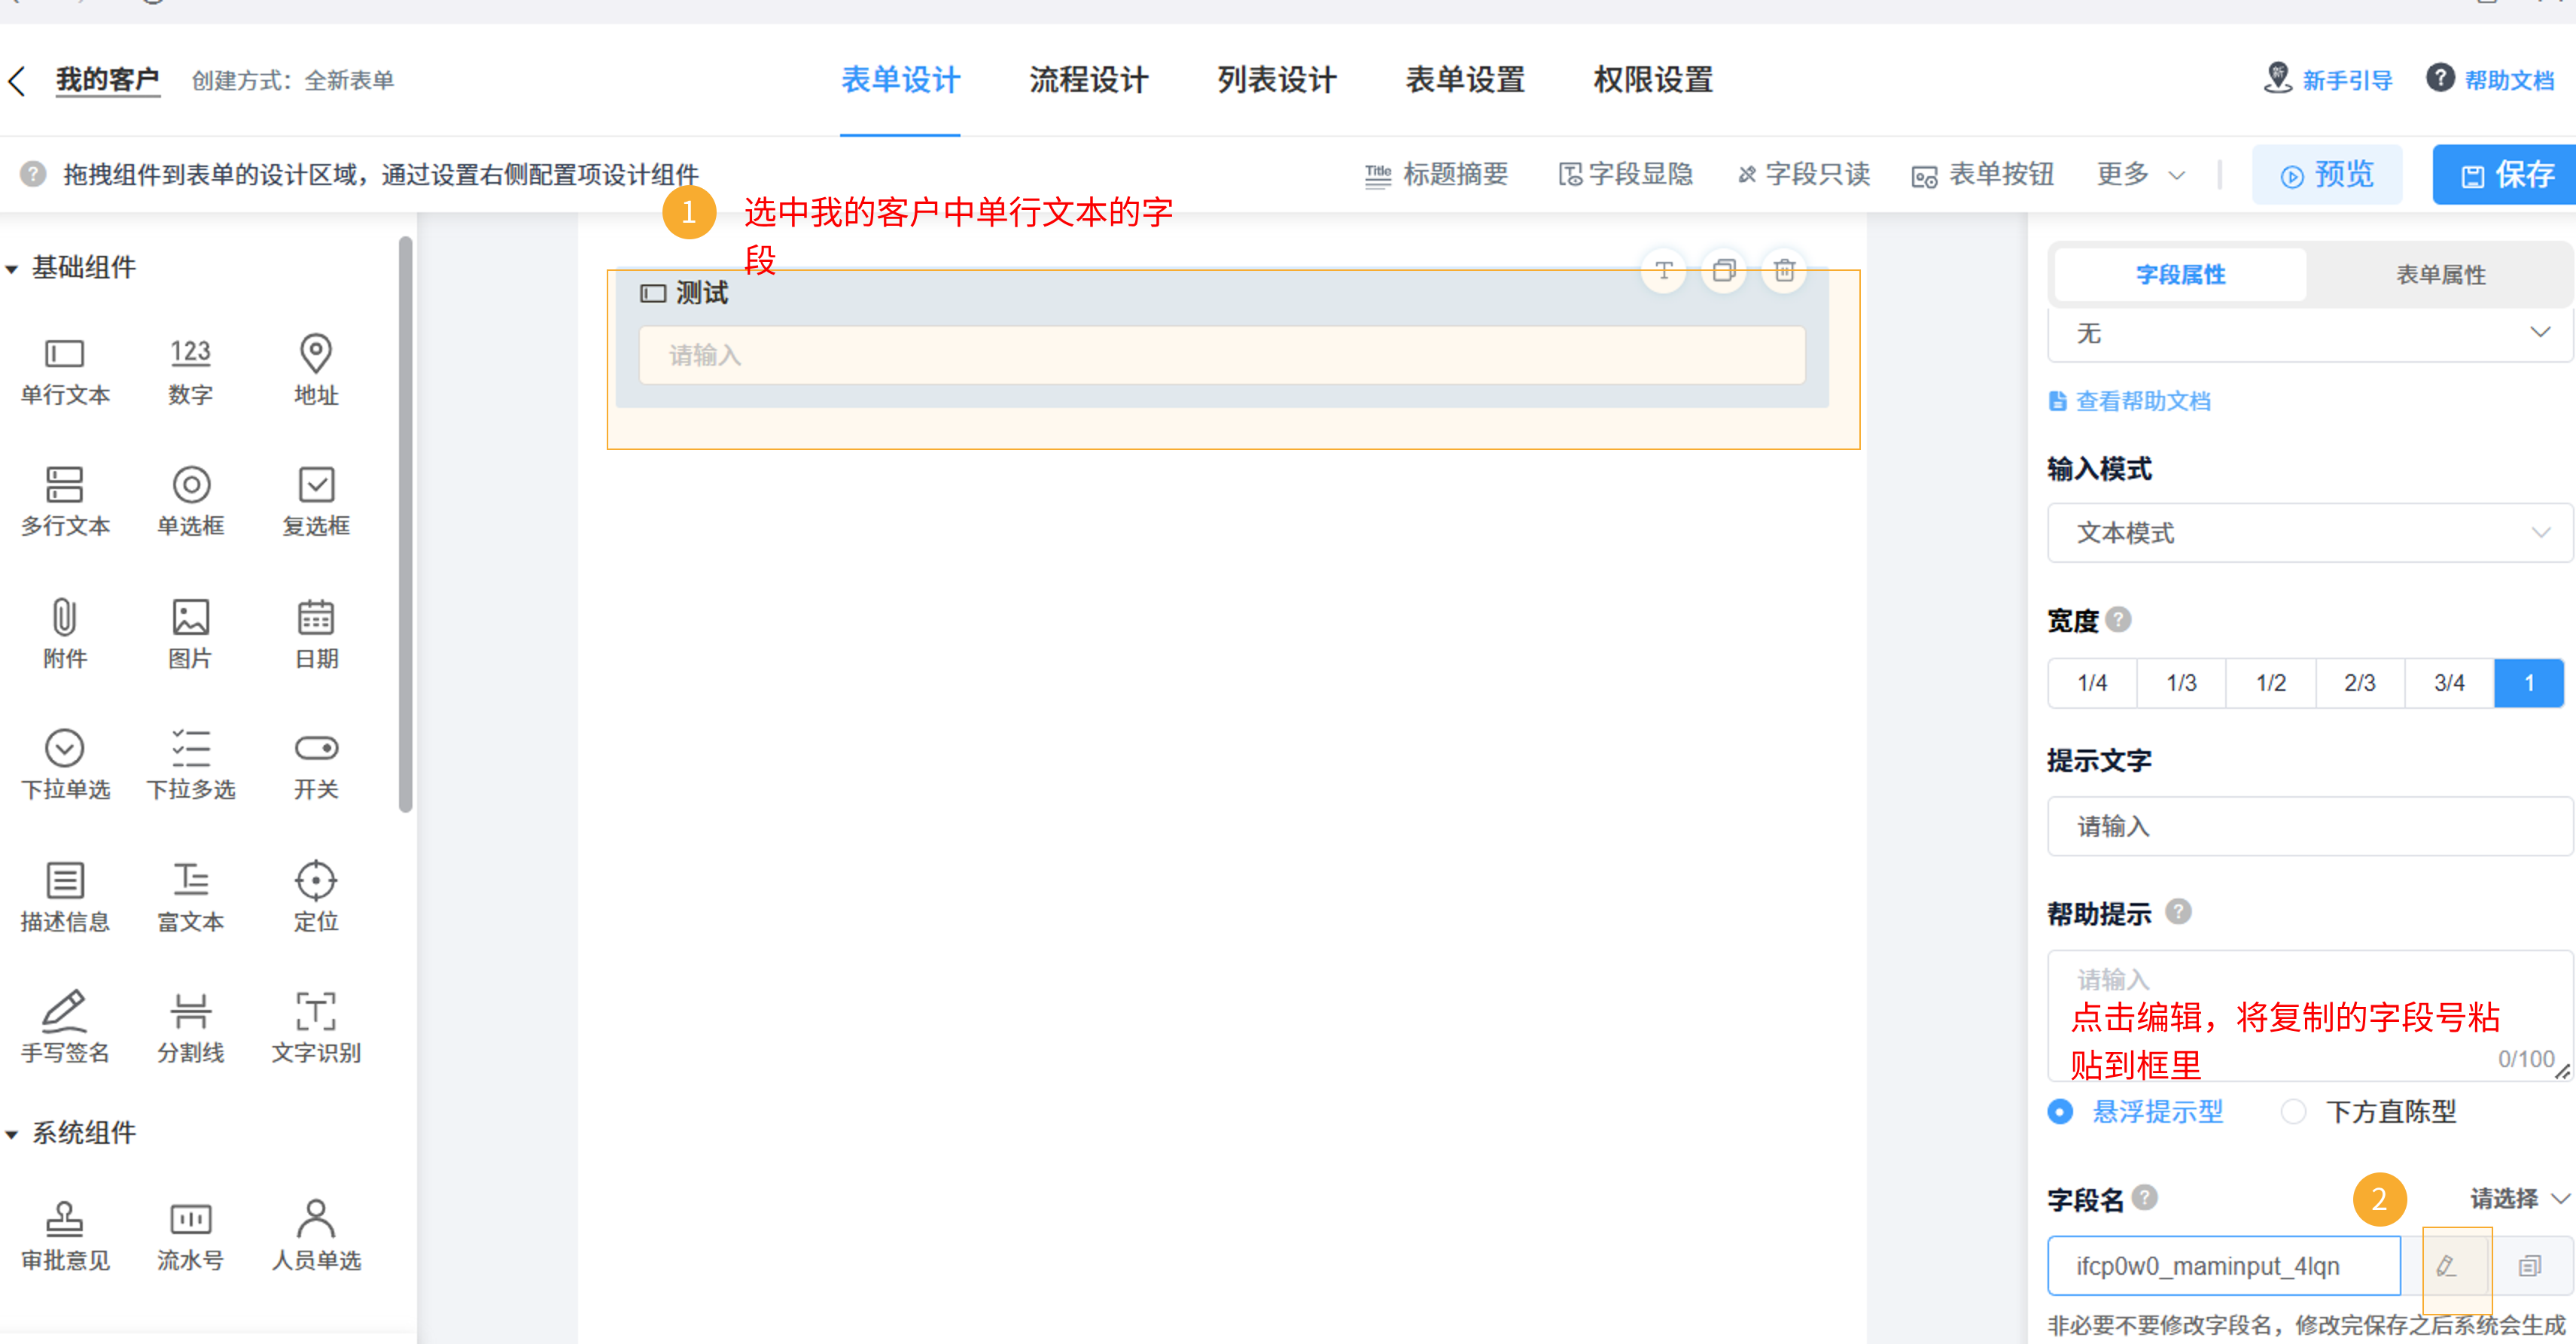Set width to 3/4
Image resolution: width=2576 pixels, height=1344 pixels.
pyautogui.click(x=2449, y=683)
